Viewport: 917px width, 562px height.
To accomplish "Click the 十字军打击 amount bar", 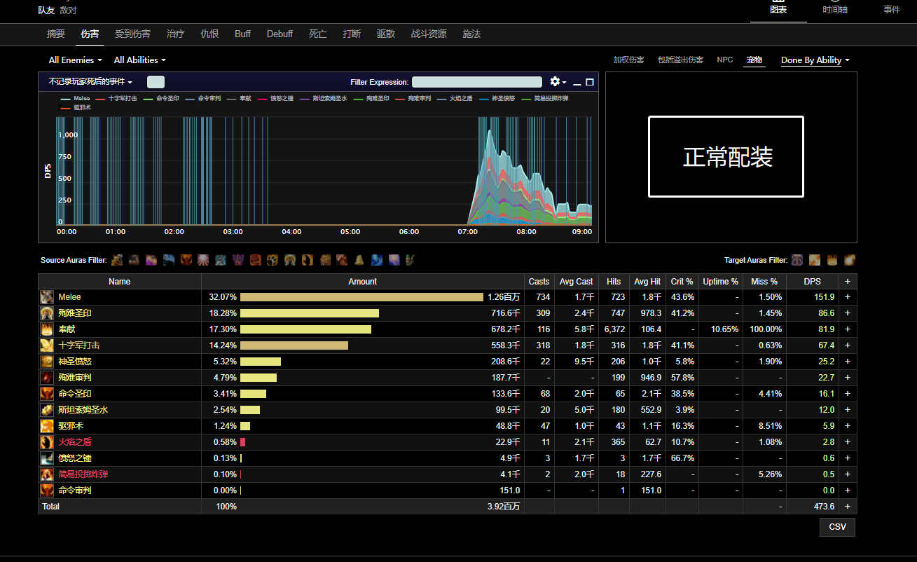I will click(294, 345).
